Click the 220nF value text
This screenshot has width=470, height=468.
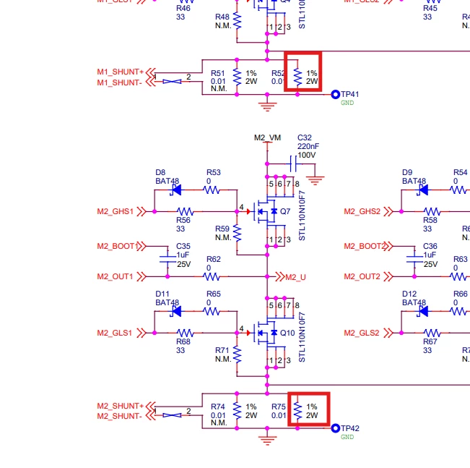click(308, 146)
